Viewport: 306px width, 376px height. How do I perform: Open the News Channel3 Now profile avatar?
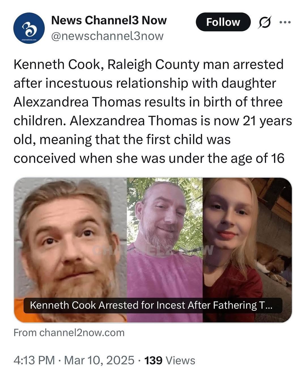[29, 28]
